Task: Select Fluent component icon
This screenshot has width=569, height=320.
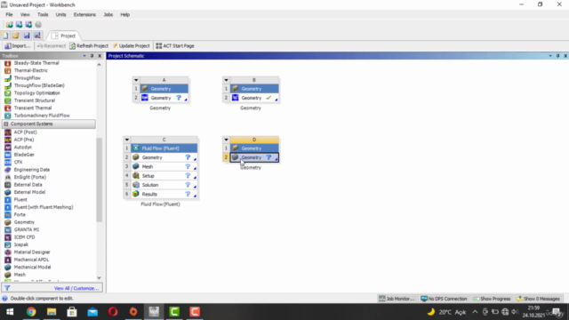Action: click(x=8, y=199)
